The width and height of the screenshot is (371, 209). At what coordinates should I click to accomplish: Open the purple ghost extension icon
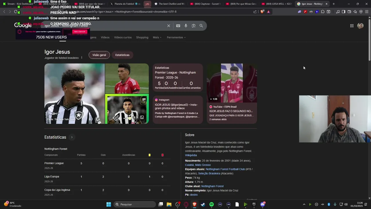tap(299, 12)
